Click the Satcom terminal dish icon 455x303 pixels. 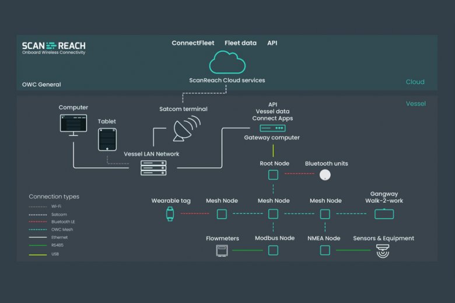[187, 128]
